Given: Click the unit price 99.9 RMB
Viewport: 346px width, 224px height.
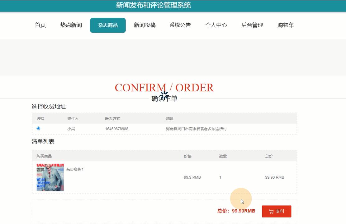Looking at the screenshot, I should (x=192, y=177).
